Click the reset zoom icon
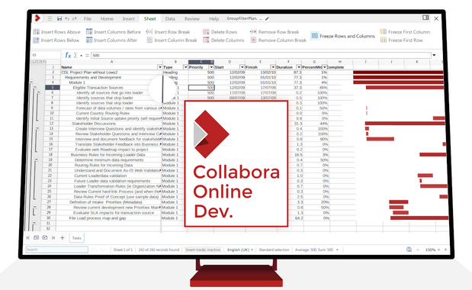 (x=409, y=250)
